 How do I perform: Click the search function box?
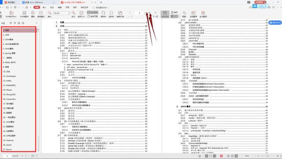(100, 7)
